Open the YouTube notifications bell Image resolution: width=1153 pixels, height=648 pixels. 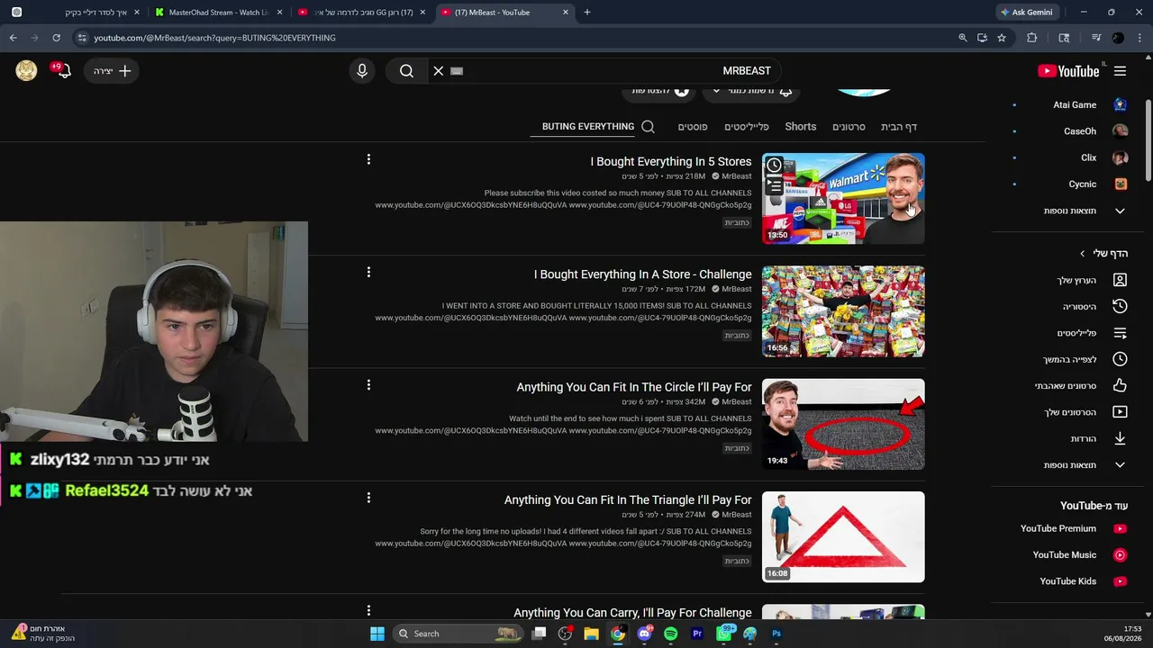(64, 71)
